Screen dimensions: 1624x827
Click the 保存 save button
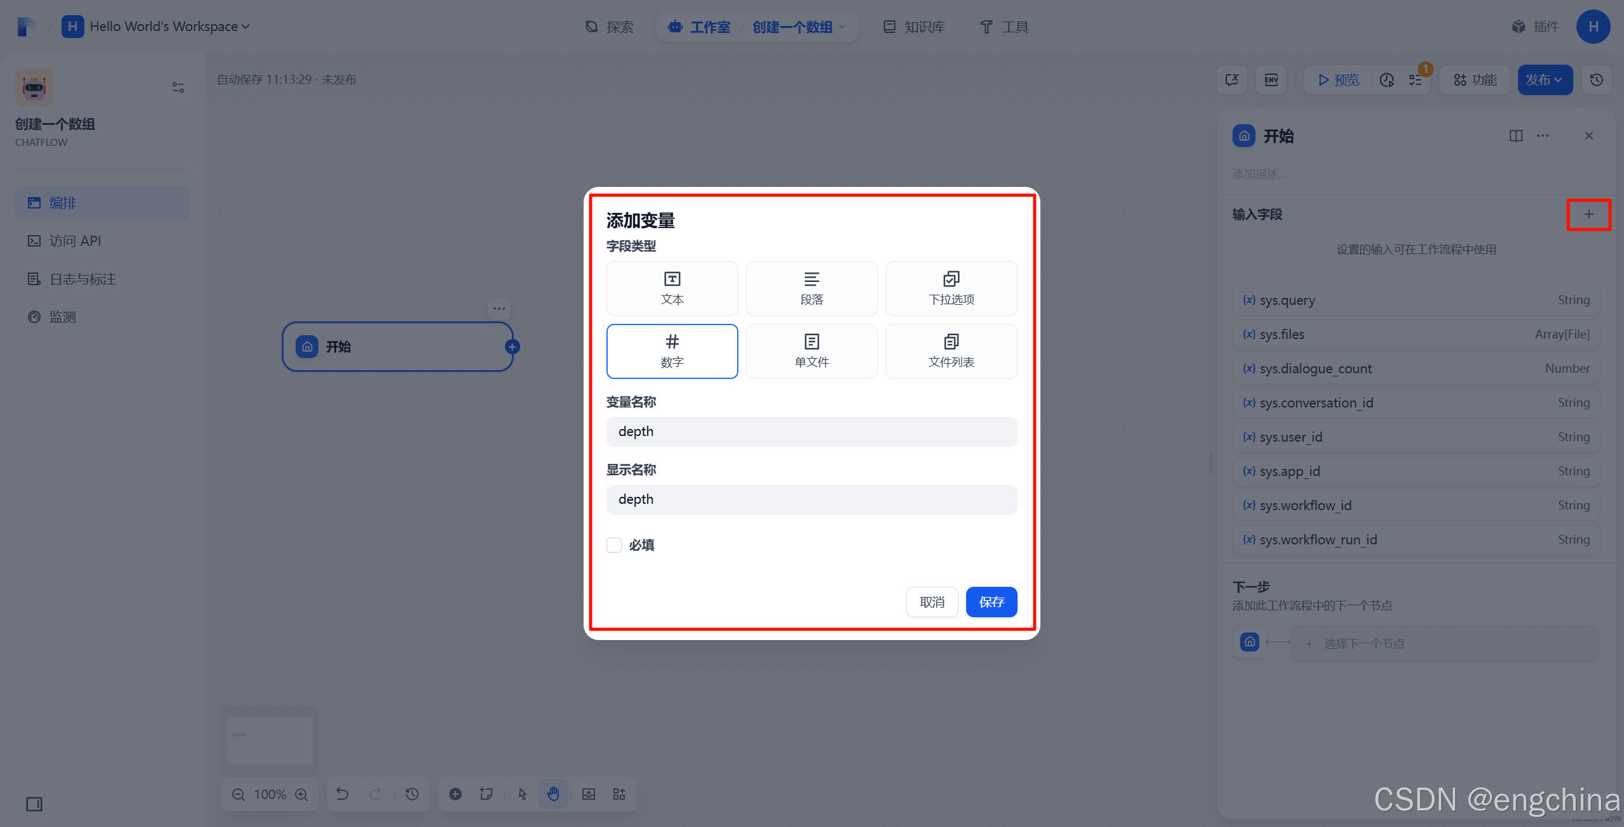pos(991,602)
